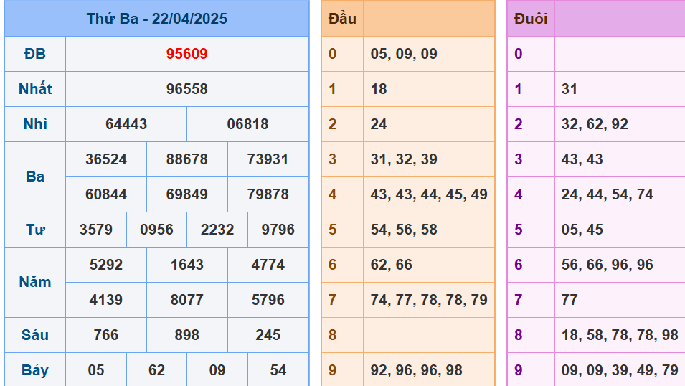Screen dimensions: 685x386
Task: Click the ĐB row label
Action: tap(35, 54)
